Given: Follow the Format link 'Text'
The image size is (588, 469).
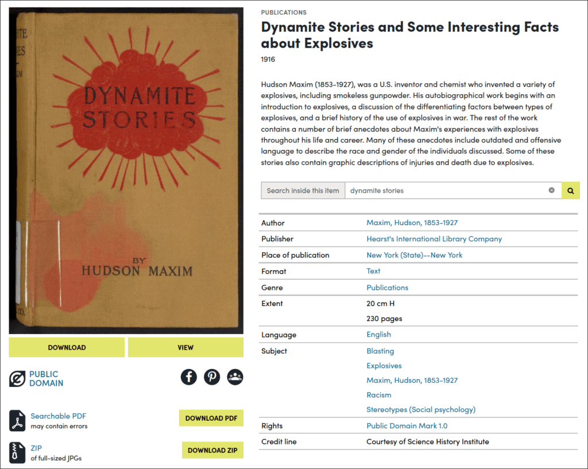Looking at the screenshot, I should (373, 271).
